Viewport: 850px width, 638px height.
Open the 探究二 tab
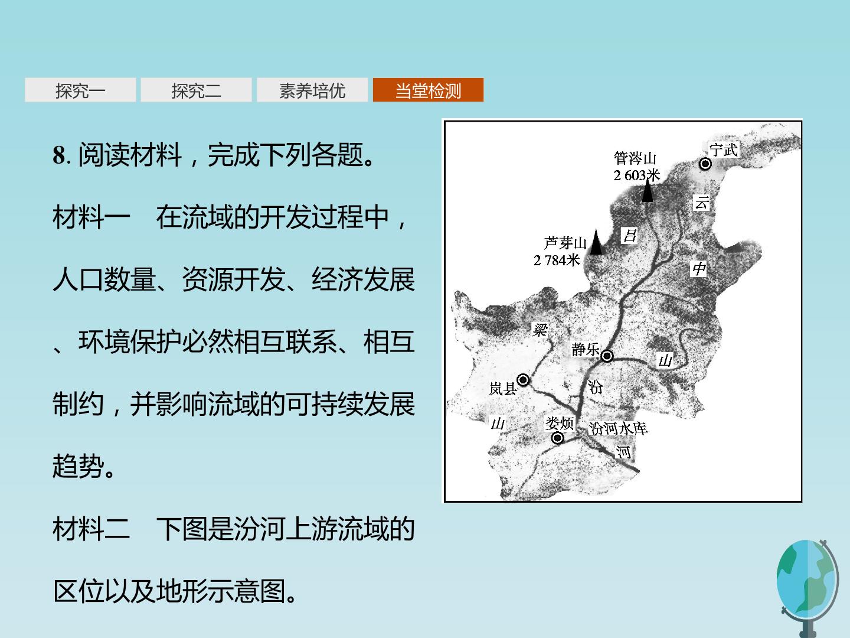[x=196, y=90]
